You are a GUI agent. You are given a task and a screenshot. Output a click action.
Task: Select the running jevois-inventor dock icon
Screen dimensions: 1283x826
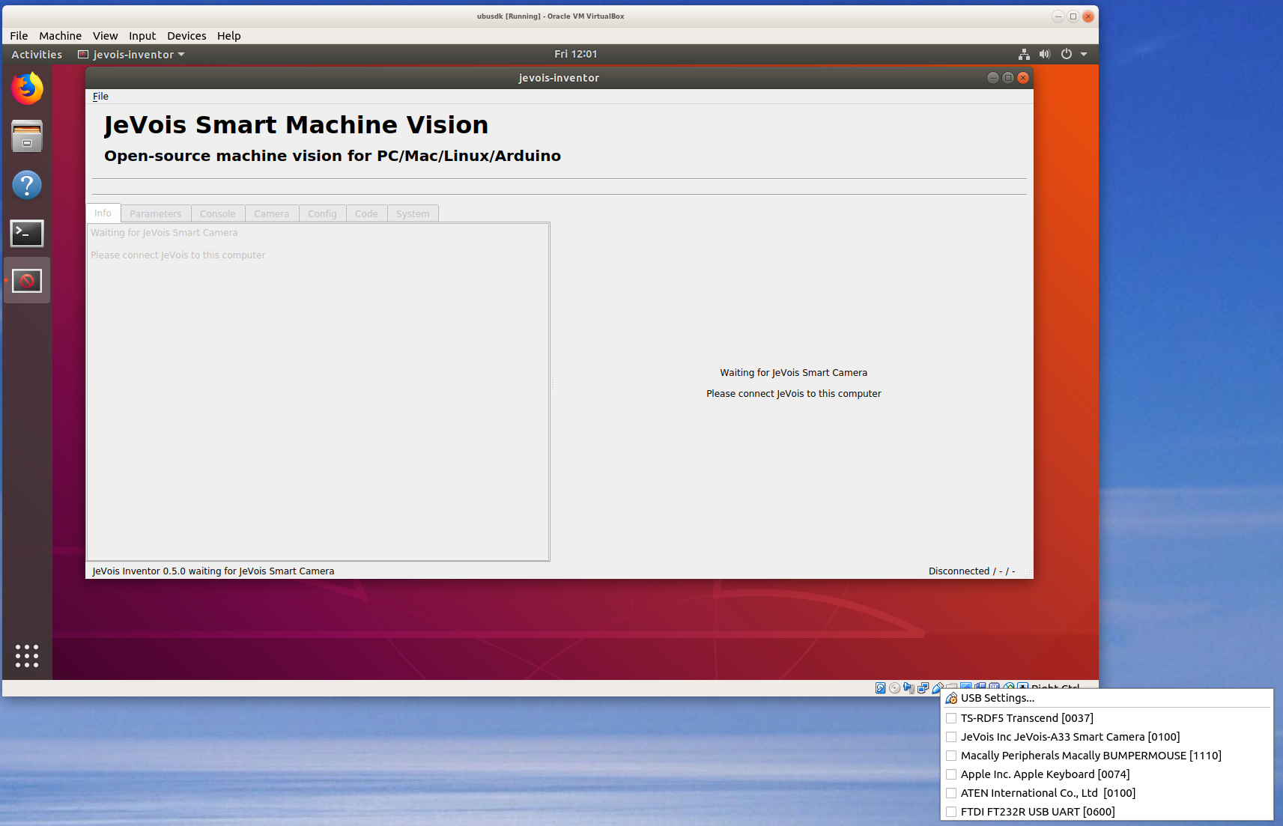pyautogui.click(x=27, y=281)
